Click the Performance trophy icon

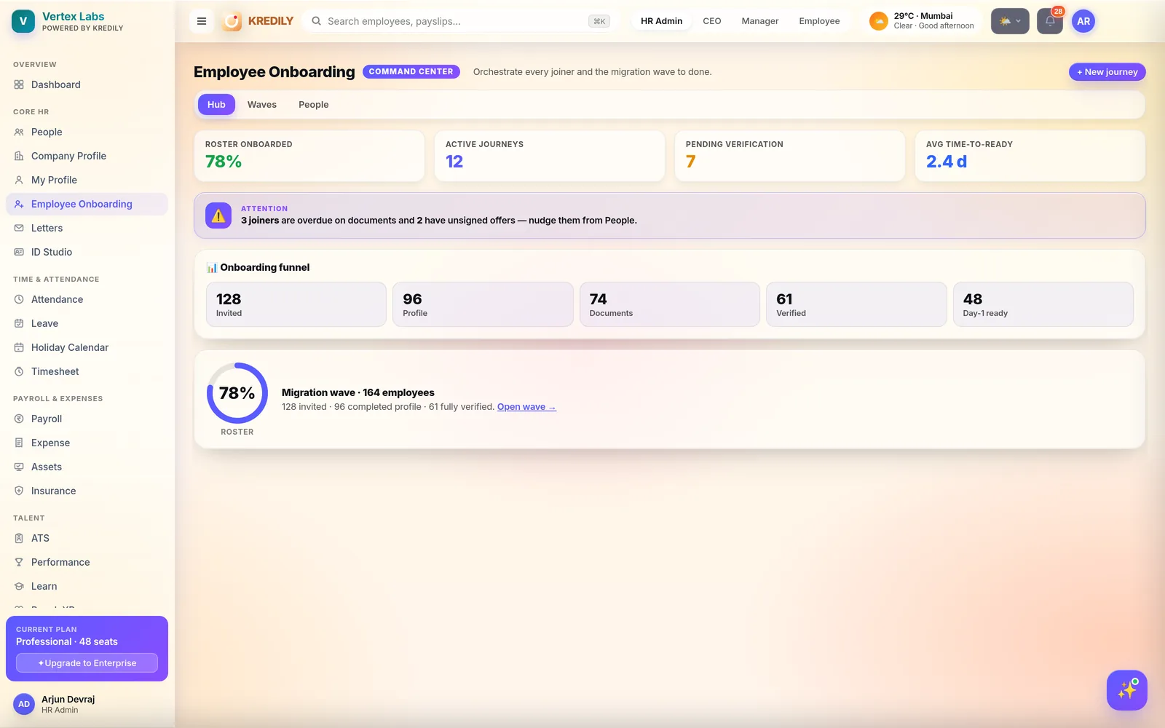19,562
